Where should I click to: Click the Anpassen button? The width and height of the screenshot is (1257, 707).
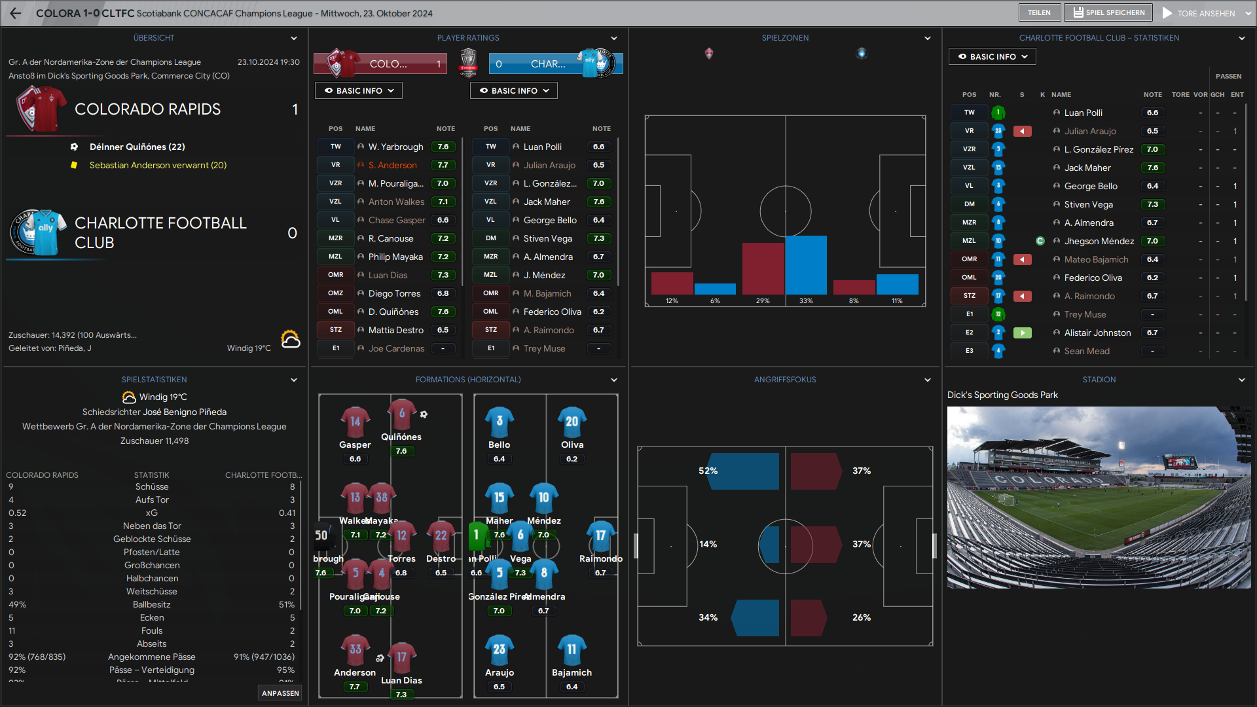pos(280,693)
